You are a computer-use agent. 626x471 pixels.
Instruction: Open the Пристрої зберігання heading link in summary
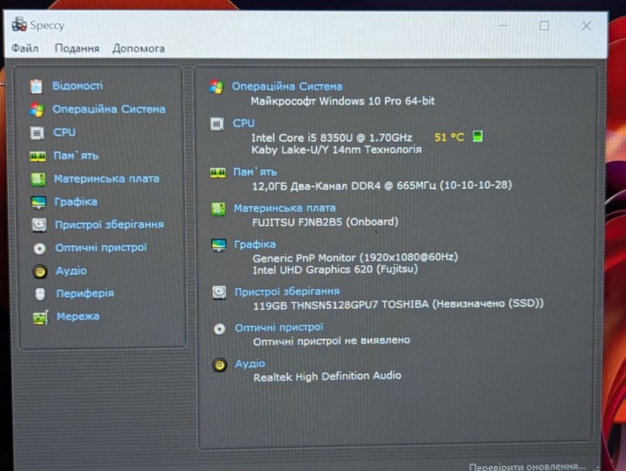[x=287, y=292]
